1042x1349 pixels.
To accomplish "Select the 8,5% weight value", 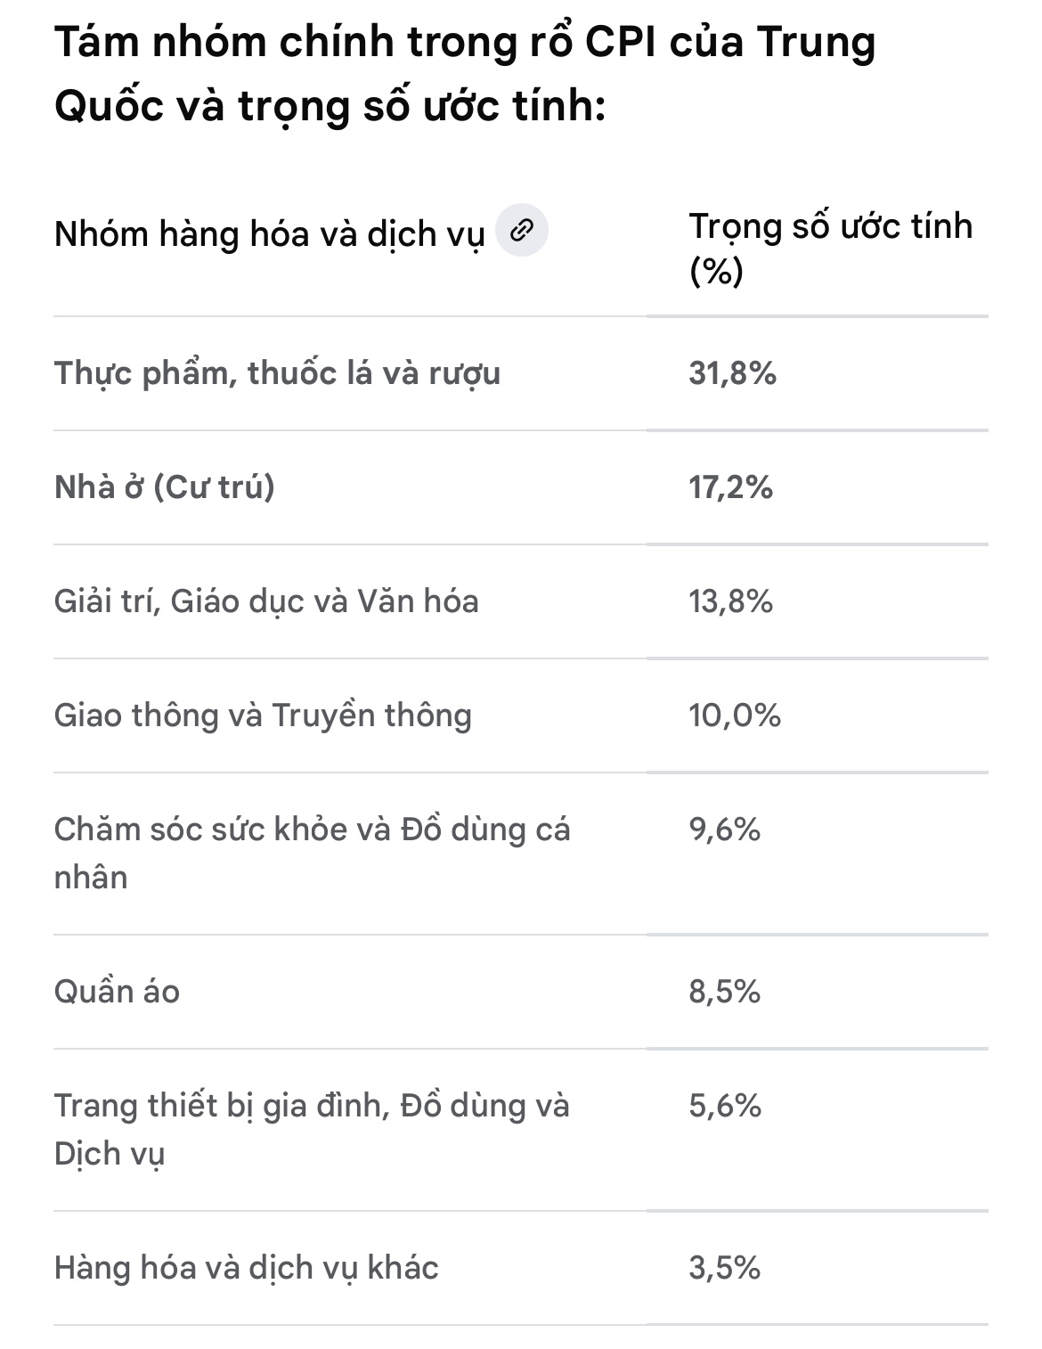I will [724, 991].
